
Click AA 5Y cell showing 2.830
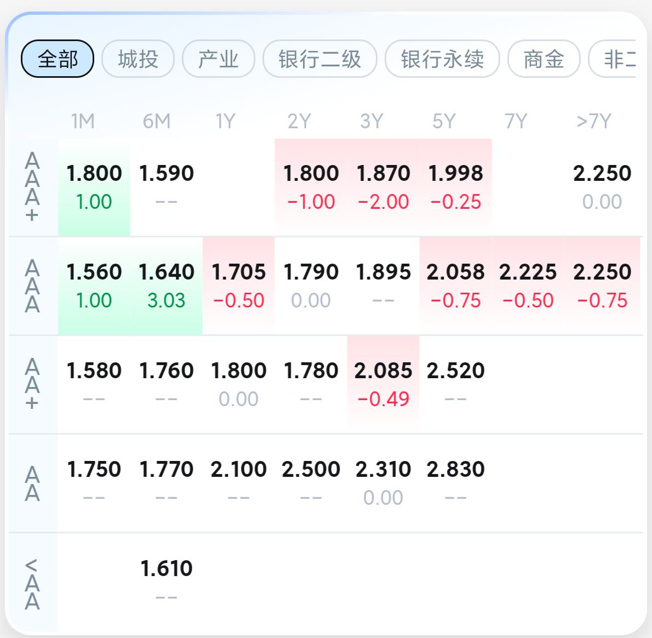tap(455, 483)
